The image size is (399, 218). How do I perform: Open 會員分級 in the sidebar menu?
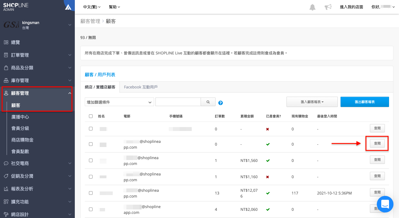(20, 128)
